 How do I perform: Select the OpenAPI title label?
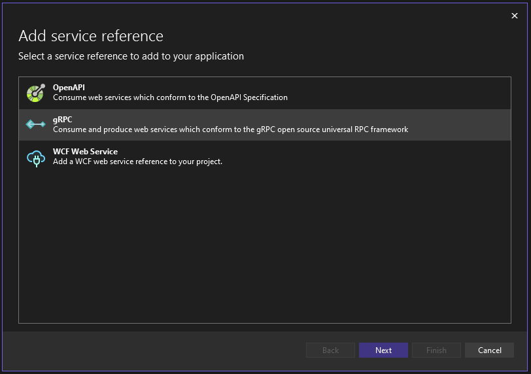click(69, 88)
